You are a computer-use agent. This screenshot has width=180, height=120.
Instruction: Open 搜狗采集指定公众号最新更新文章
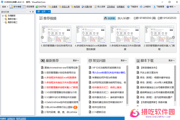coord(157,87)
